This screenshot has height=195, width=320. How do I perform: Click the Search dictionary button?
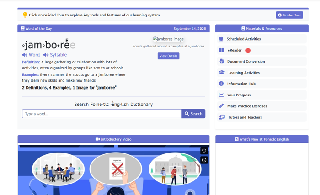click(x=193, y=114)
